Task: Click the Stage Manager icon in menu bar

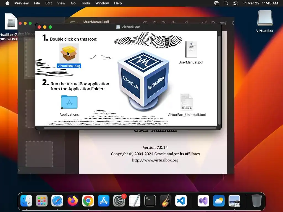Action: coord(217,3)
